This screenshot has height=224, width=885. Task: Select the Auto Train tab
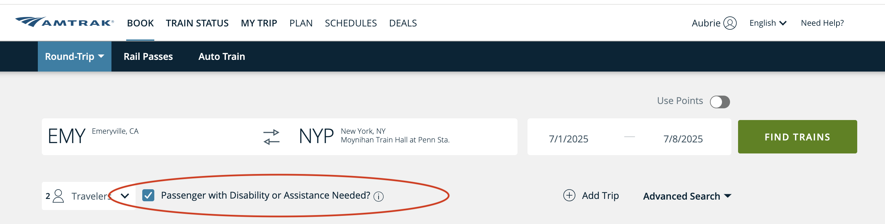222,56
